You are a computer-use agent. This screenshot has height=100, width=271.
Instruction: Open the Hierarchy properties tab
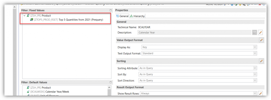pyautogui.click(x=137, y=16)
